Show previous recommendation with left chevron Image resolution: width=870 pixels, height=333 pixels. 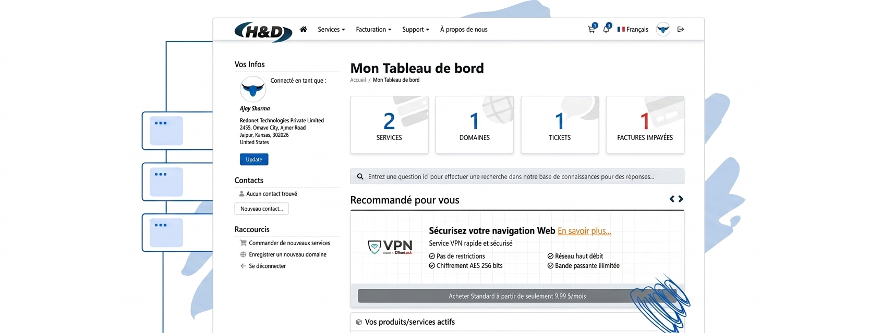point(672,199)
